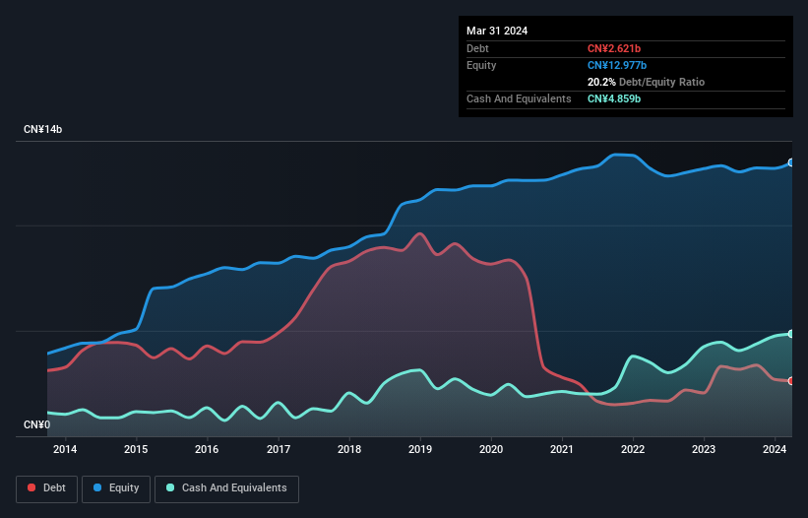808x518 pixels.
Task: Select the 2016 x-axis label
Action: (207, 450)
